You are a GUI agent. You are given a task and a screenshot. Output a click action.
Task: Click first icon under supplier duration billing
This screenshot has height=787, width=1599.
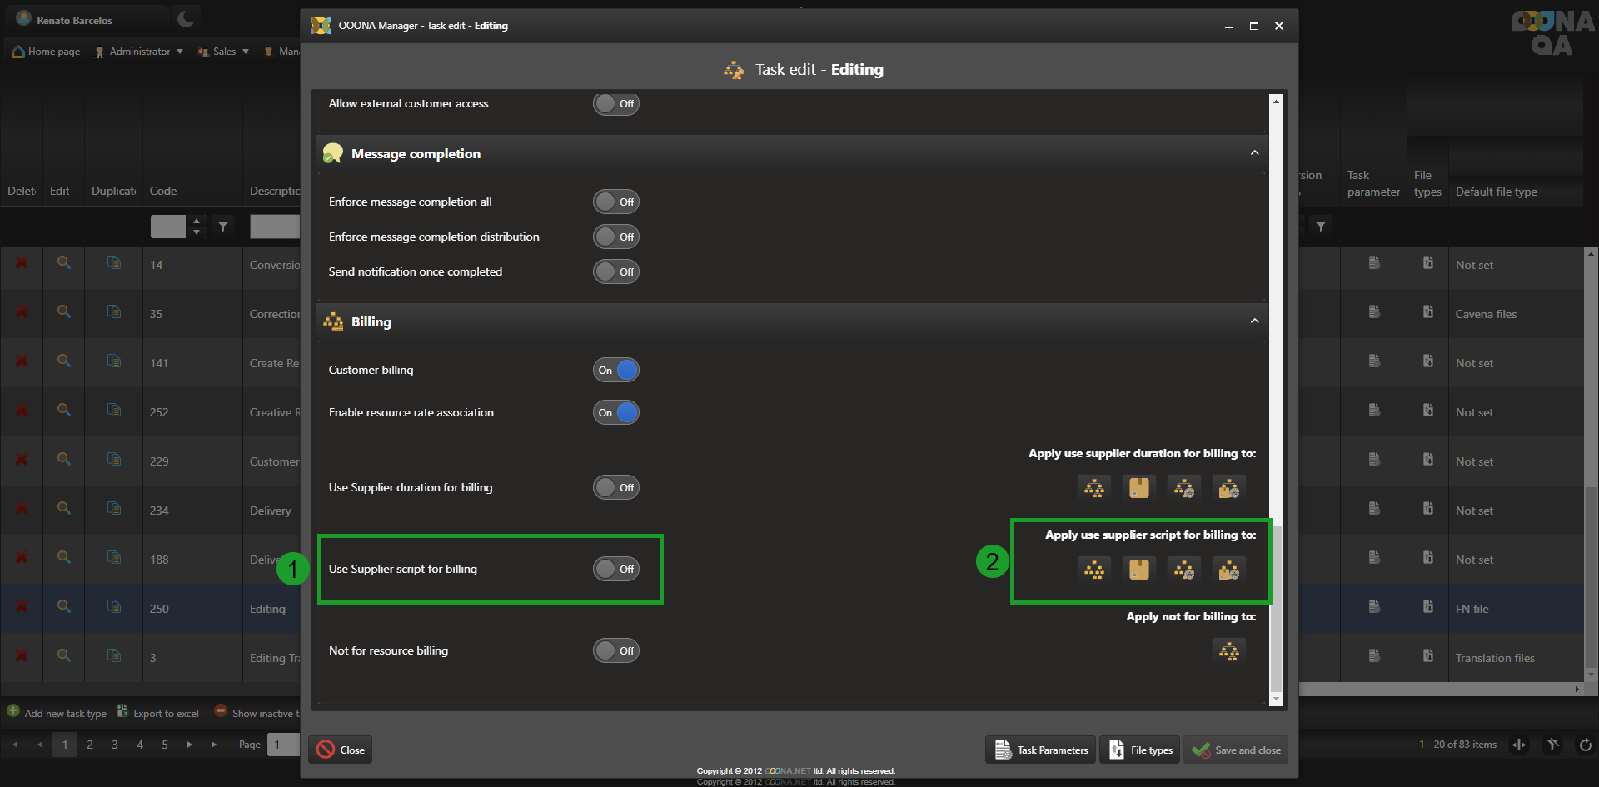click(x=1093, y=488)
